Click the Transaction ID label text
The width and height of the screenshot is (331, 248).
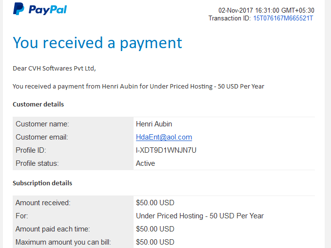[230, 18]
